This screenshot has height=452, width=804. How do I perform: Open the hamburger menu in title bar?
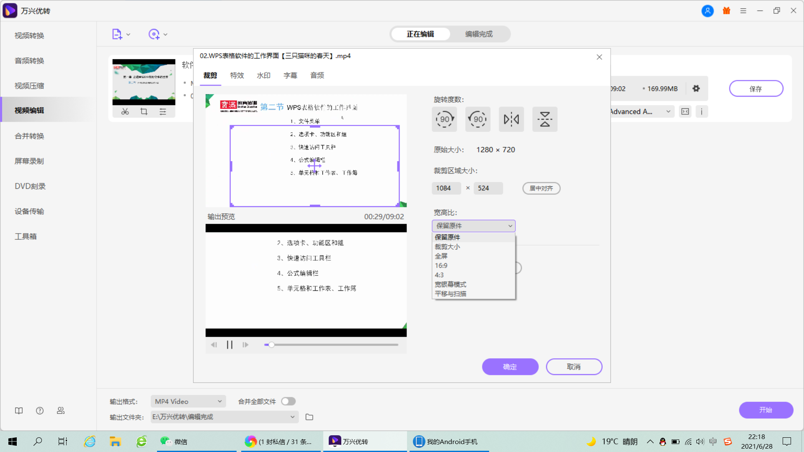coord(743,11)
